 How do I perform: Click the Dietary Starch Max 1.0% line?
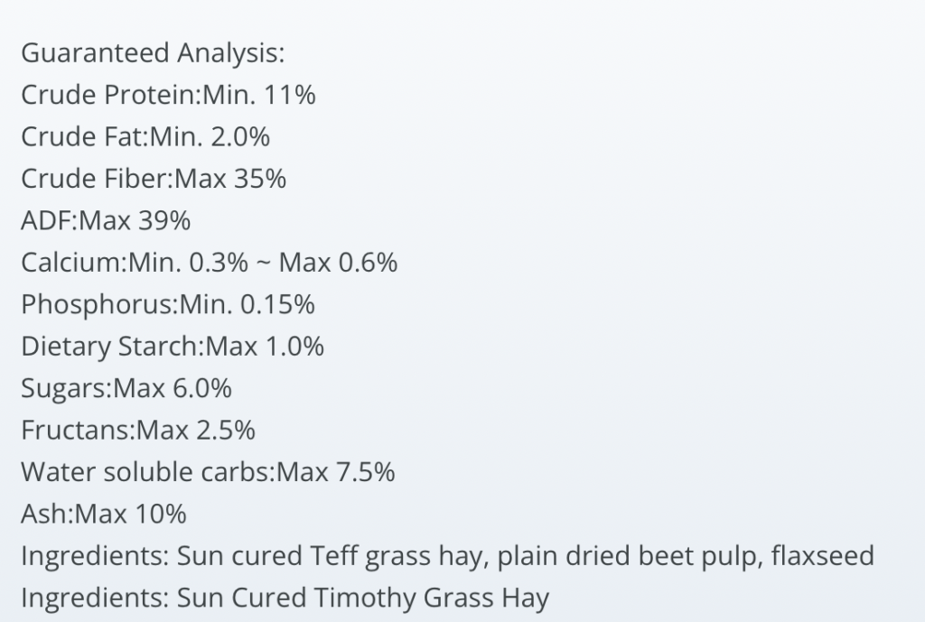click(x=173, y=347)
